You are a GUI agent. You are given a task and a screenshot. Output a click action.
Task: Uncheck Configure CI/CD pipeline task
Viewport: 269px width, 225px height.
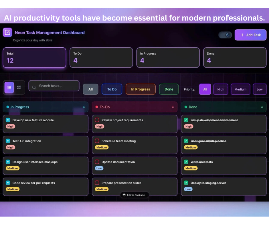[x=186, y=141]
